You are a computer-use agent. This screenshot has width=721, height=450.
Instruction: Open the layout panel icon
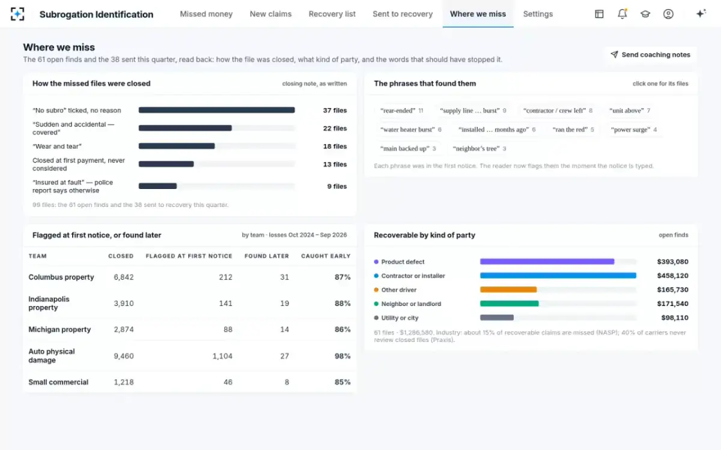[x=599, y=14]
